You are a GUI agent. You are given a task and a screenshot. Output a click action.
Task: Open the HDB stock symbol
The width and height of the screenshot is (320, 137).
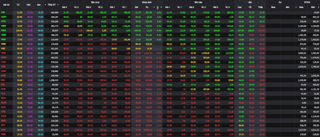coord(3,39)
